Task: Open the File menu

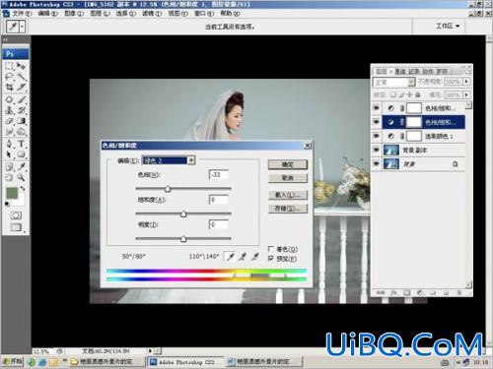Action: [22, 14]
